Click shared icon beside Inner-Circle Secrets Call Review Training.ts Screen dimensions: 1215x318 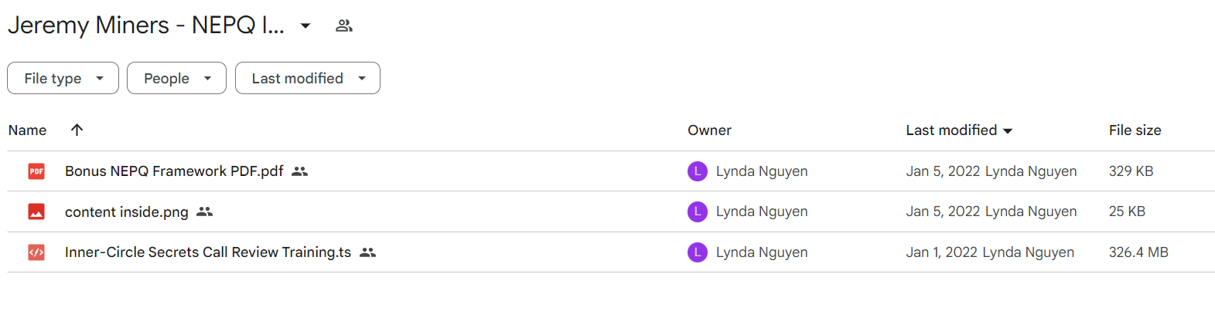368,252
